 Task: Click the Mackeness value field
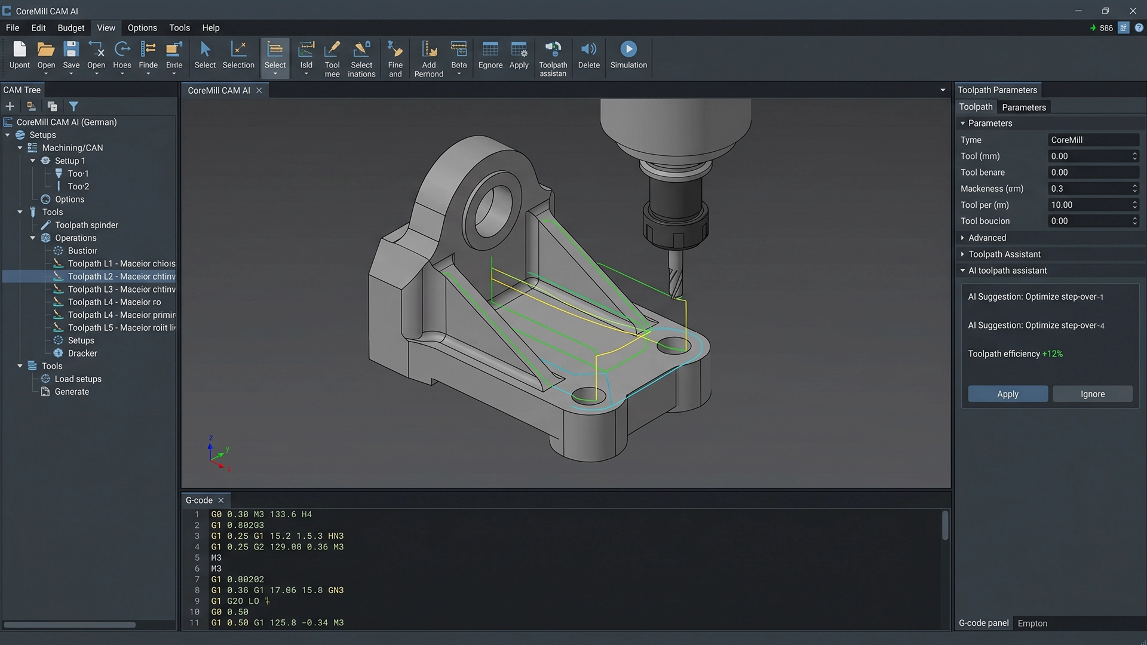[x=1087, y=188]
